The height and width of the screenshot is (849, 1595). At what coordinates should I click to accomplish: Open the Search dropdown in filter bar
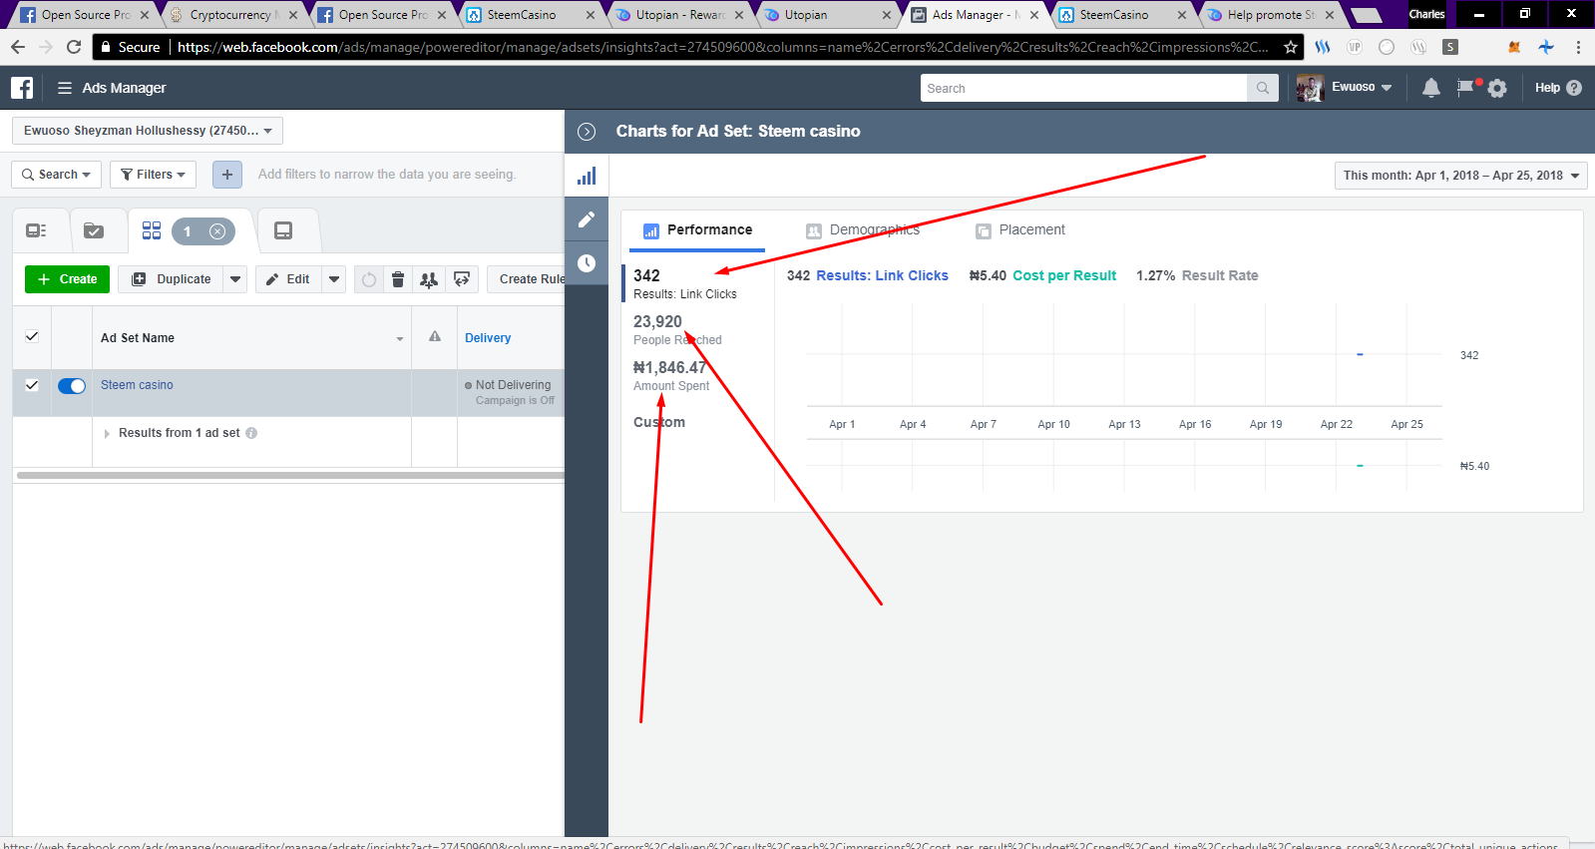(57, 175)
